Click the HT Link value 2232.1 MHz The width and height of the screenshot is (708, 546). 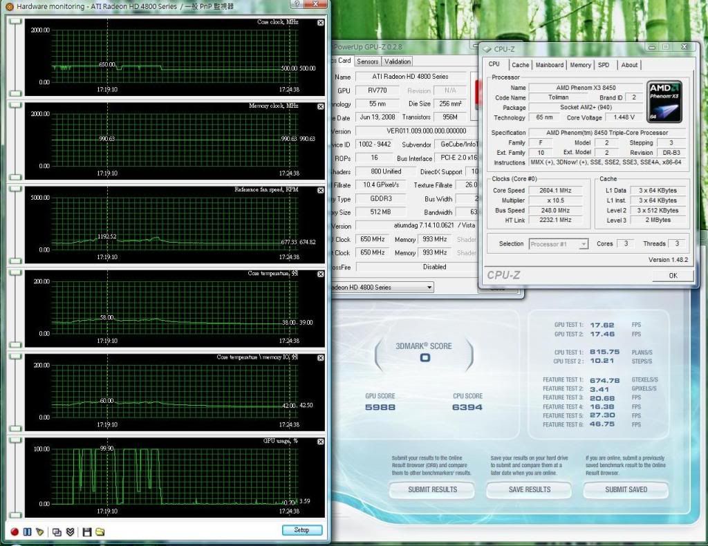click(x=555, y=220)
